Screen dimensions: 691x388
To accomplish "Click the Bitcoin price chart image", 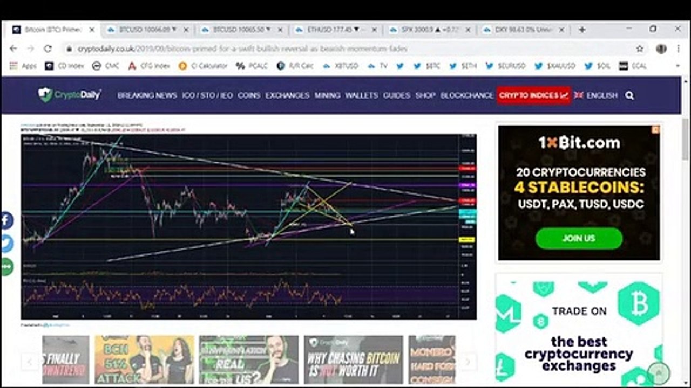I will 248,226.
